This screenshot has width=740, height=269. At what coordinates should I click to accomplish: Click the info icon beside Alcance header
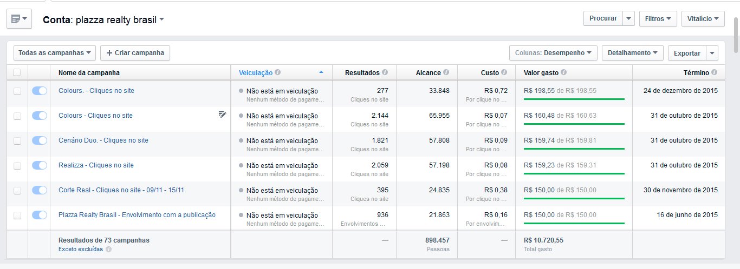pyautogui.click(x=446, y=72)
